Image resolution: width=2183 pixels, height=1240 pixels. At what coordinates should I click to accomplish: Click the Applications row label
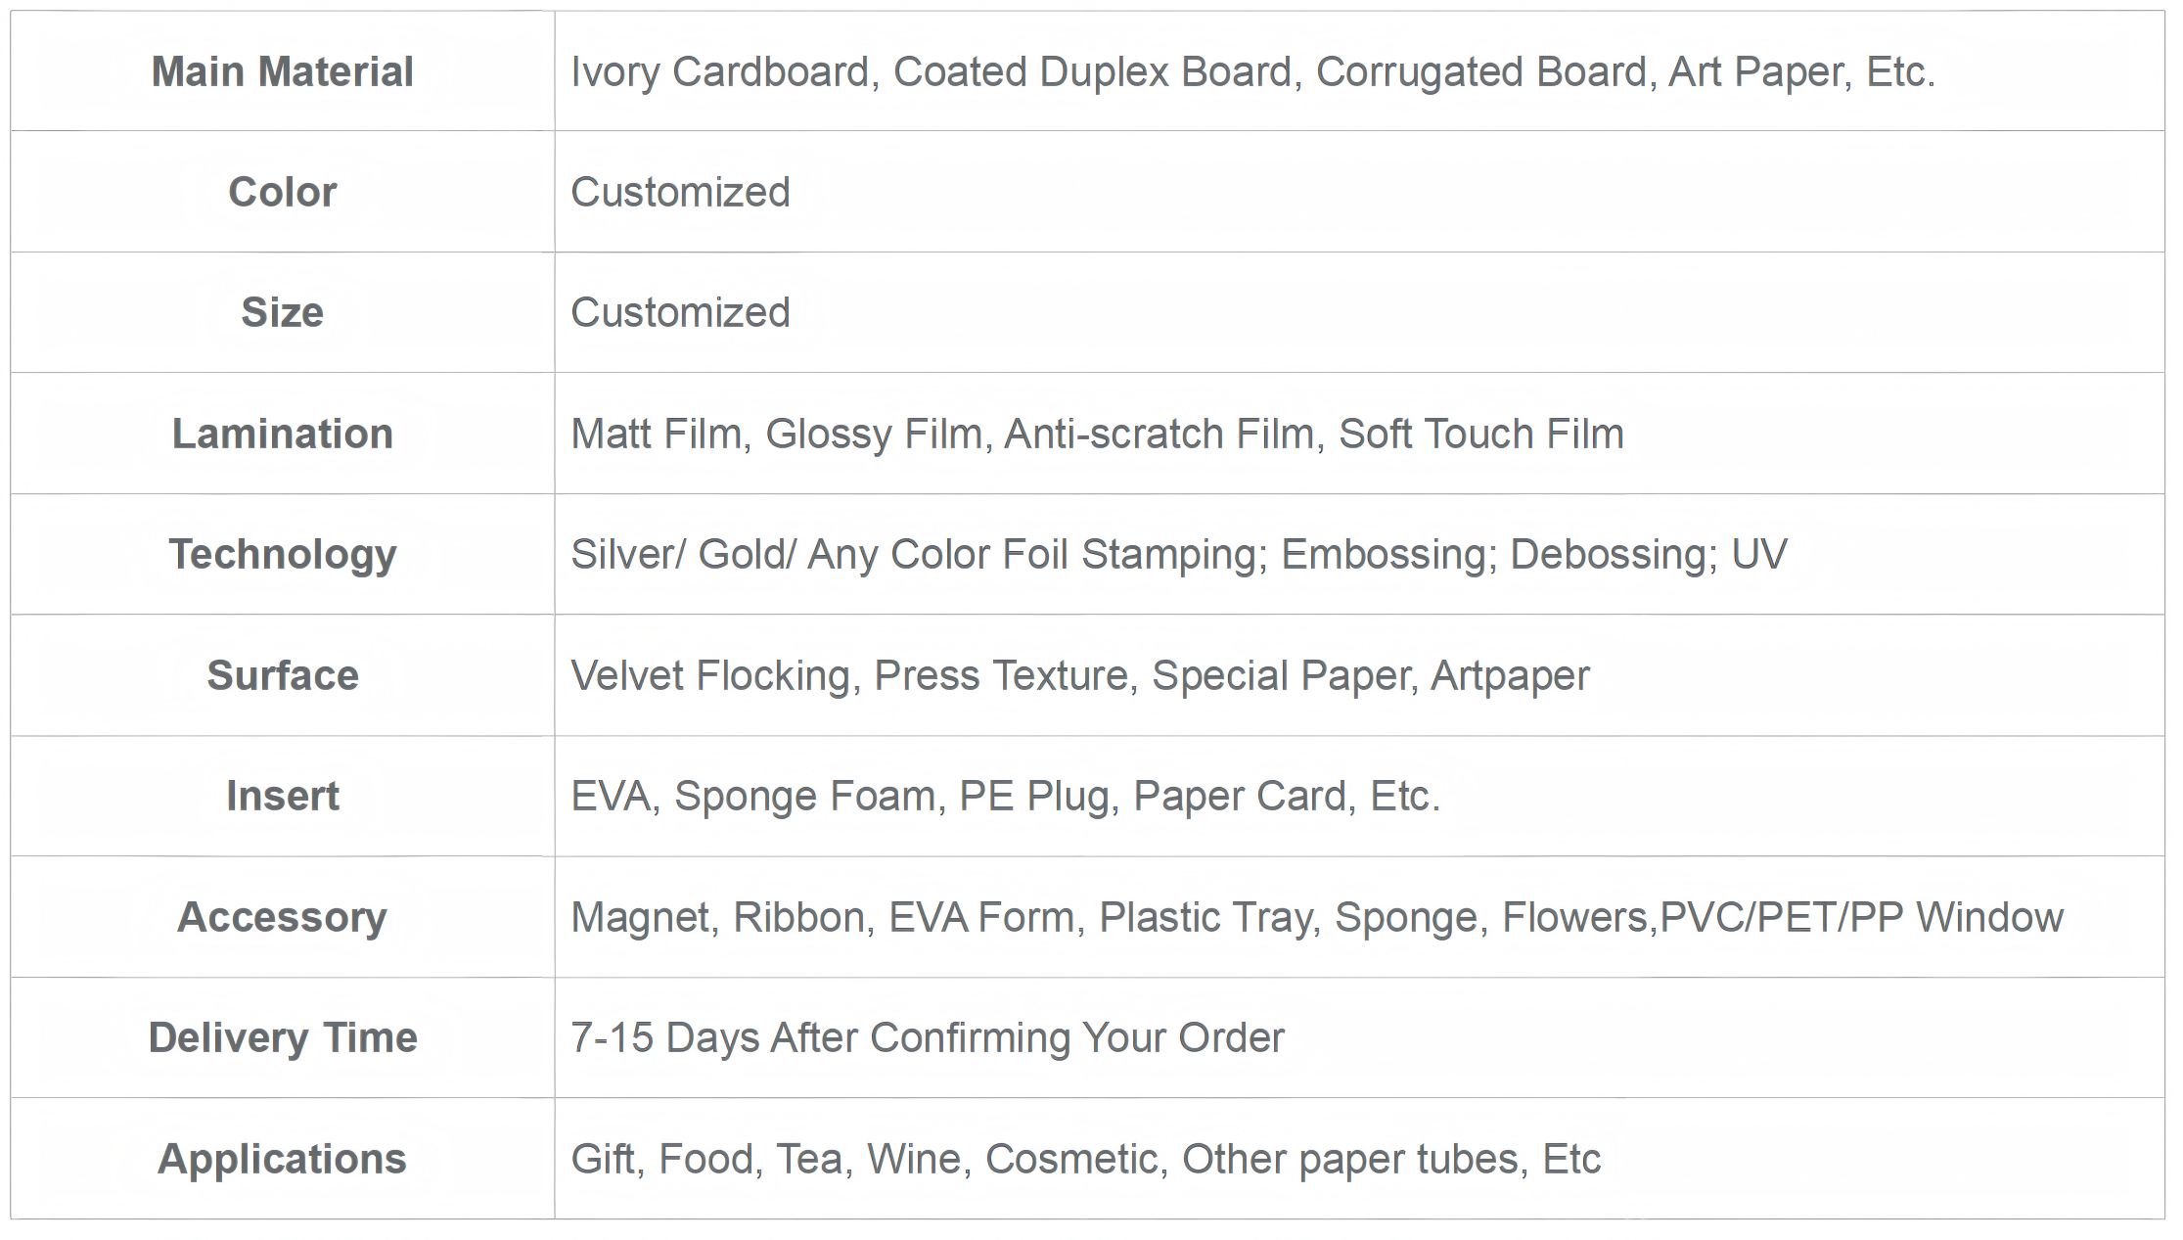pyautogui.click(x=282, y=1159)
